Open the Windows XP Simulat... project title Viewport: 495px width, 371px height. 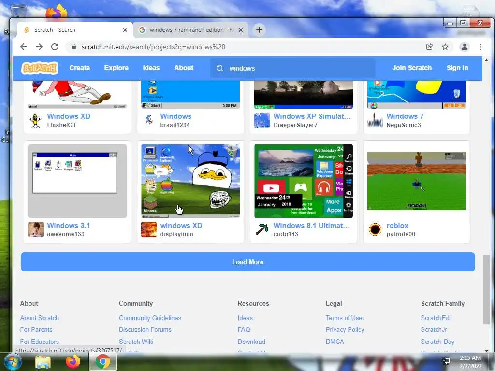click(x=312, y=116)
